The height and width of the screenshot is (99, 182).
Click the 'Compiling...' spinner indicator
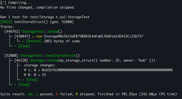[x=3, y=3]
